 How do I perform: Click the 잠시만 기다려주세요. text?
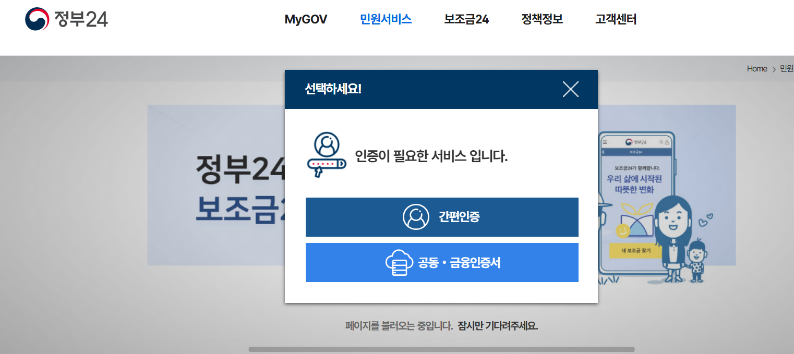(x=498, y=326)
